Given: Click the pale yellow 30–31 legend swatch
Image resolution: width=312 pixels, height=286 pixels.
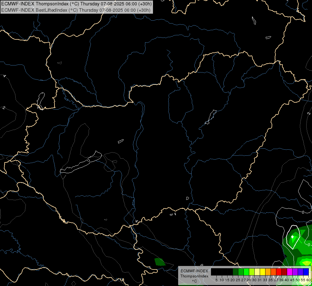Looking at the screenshot, I should coord(257,272).
